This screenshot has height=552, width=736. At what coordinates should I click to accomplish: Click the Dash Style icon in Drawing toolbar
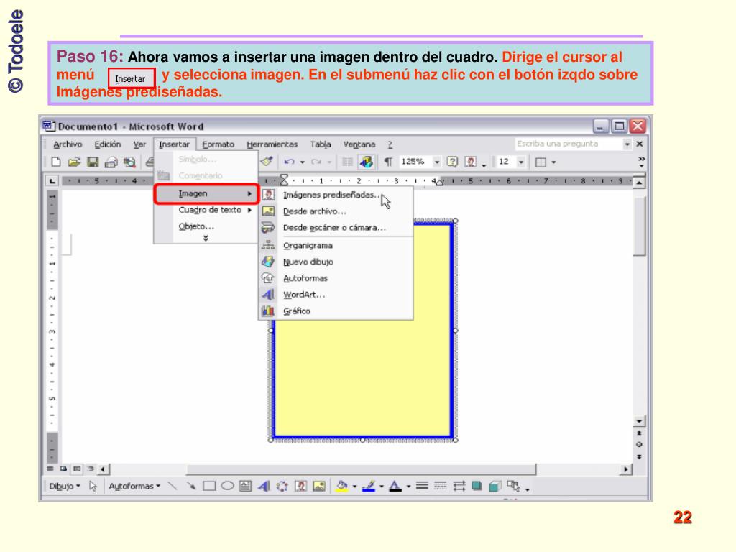tap(441, 486)
